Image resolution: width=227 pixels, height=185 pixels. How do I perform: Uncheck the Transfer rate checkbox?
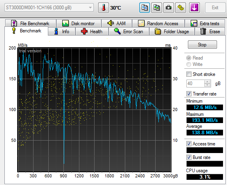(189, 93)
